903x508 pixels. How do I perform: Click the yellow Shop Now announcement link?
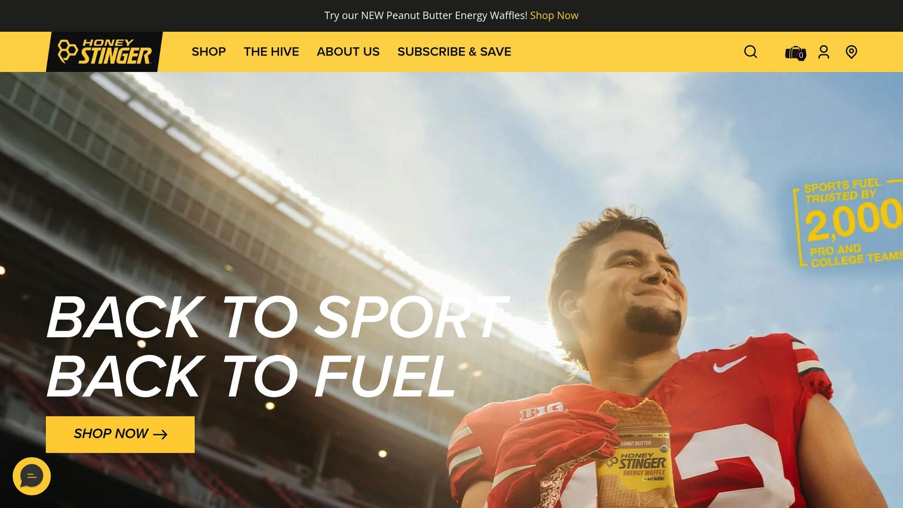pyautogui.click(x=554, y=15)
